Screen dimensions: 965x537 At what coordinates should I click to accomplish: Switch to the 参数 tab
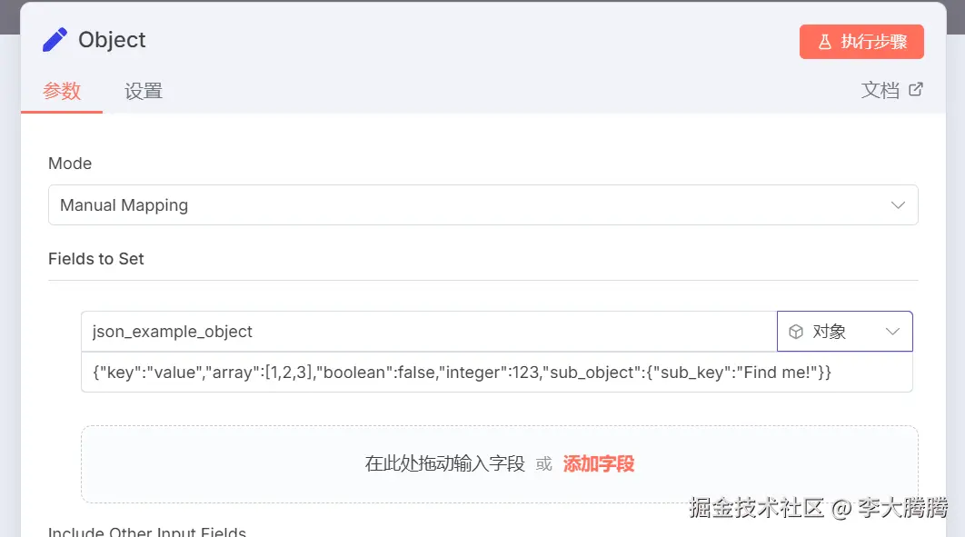click(62, 91)
